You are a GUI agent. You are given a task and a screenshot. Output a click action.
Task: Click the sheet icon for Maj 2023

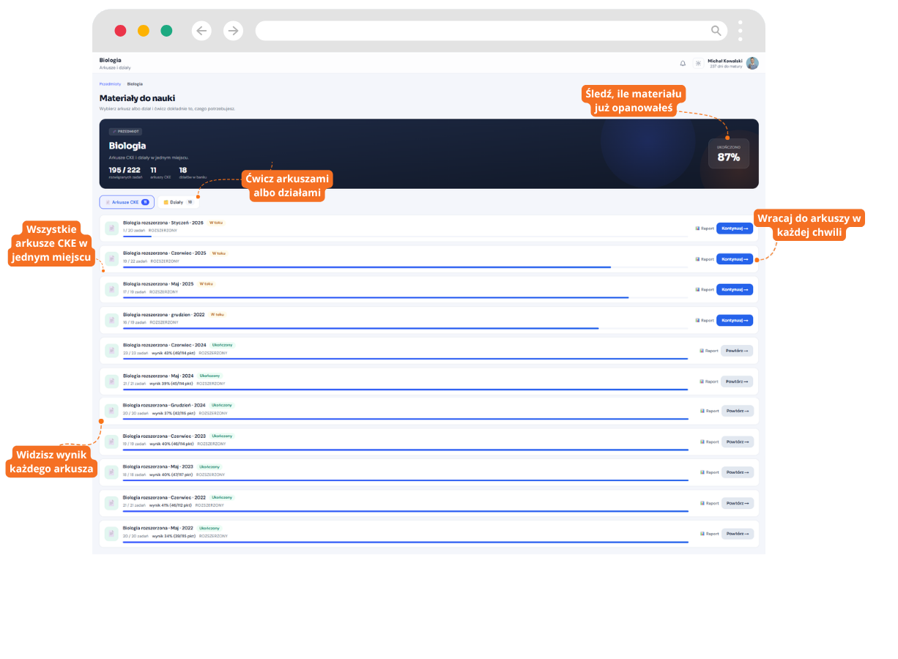tap(111, 473)
